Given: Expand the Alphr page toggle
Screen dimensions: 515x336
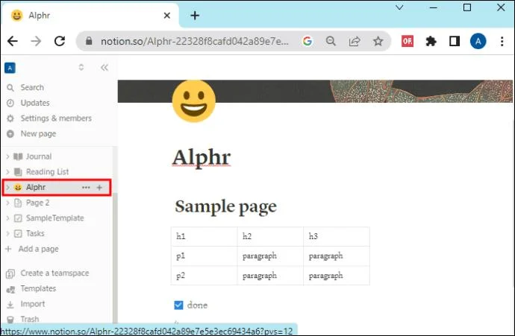Looking at the screenshot, I should 7,188.
